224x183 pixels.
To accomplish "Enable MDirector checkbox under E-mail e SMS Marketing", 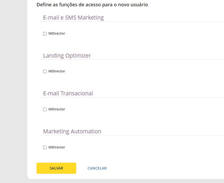I will [45, 34].
